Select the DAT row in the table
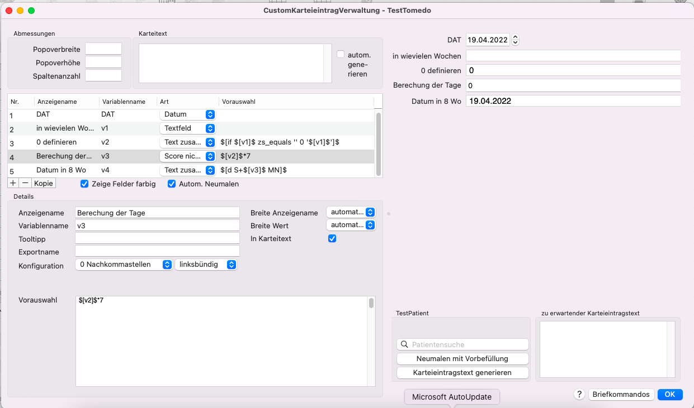The height and width of the screenshot is (408, 694). [191, 114]
